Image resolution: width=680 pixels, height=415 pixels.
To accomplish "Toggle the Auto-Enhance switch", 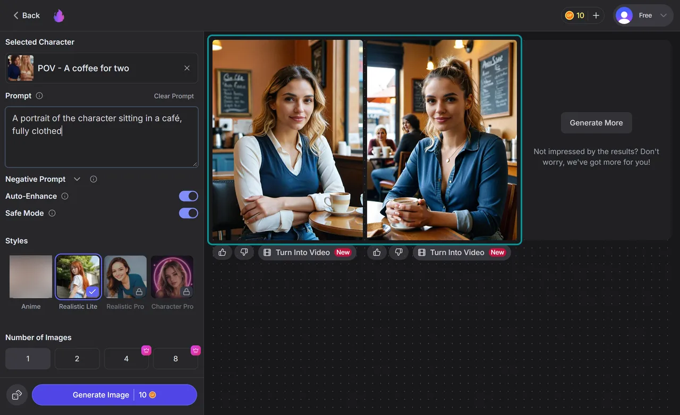I will click(189, 196).
